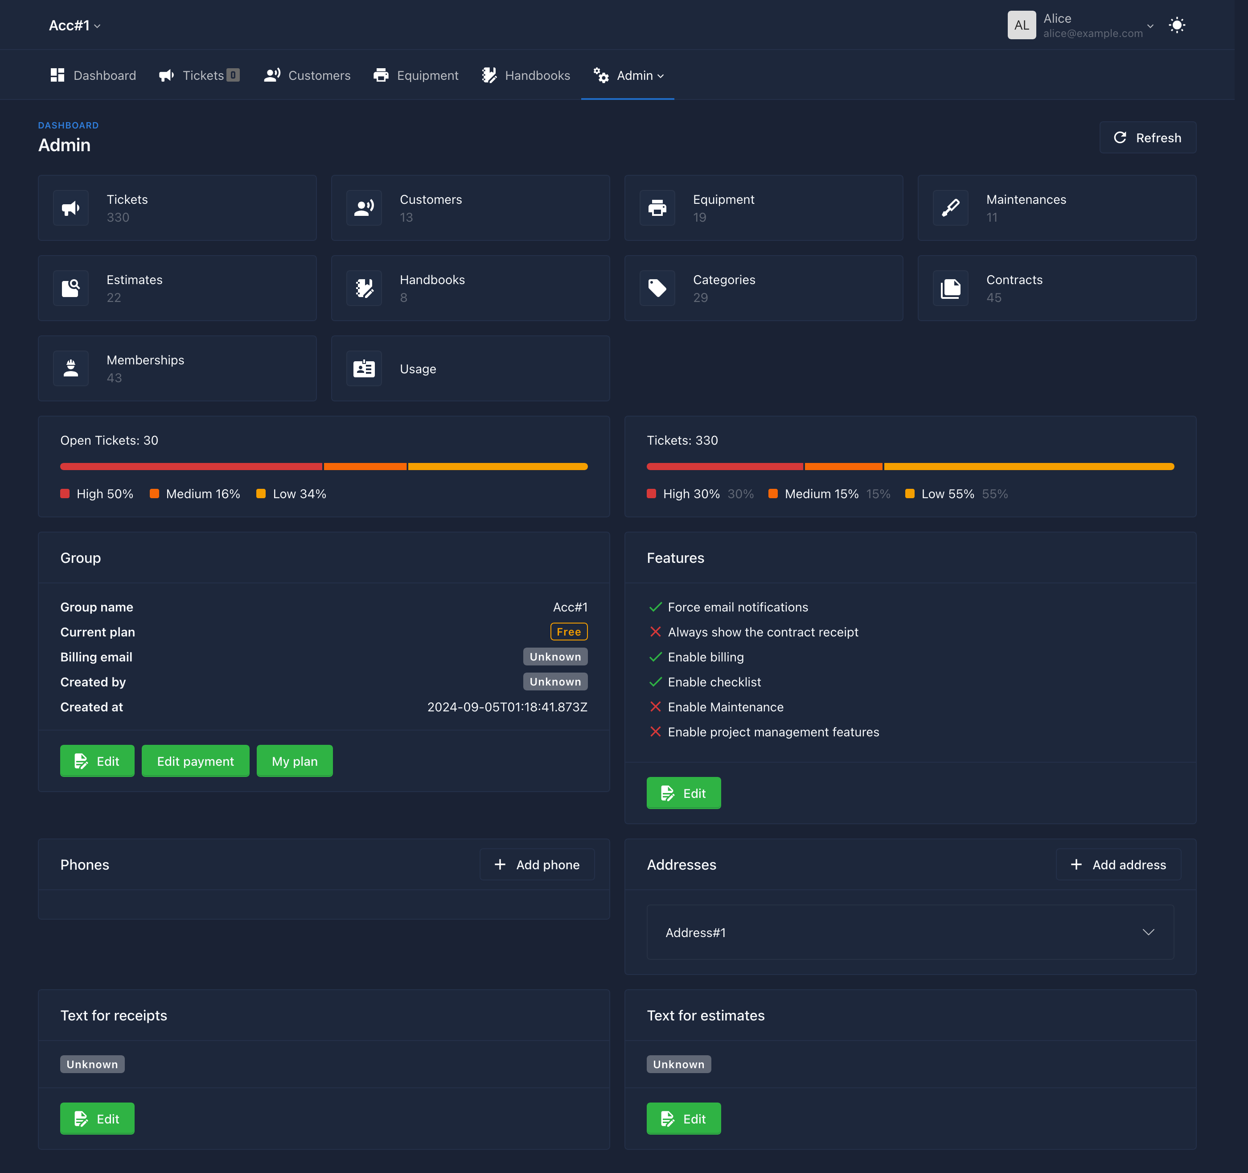Click the Customers icon in navigation
The image size is (1248, 1173).
click(272, 75)
